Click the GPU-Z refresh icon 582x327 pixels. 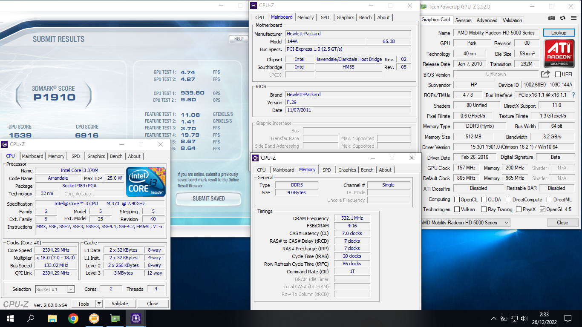pyautogui.click(x=562, y=18)
